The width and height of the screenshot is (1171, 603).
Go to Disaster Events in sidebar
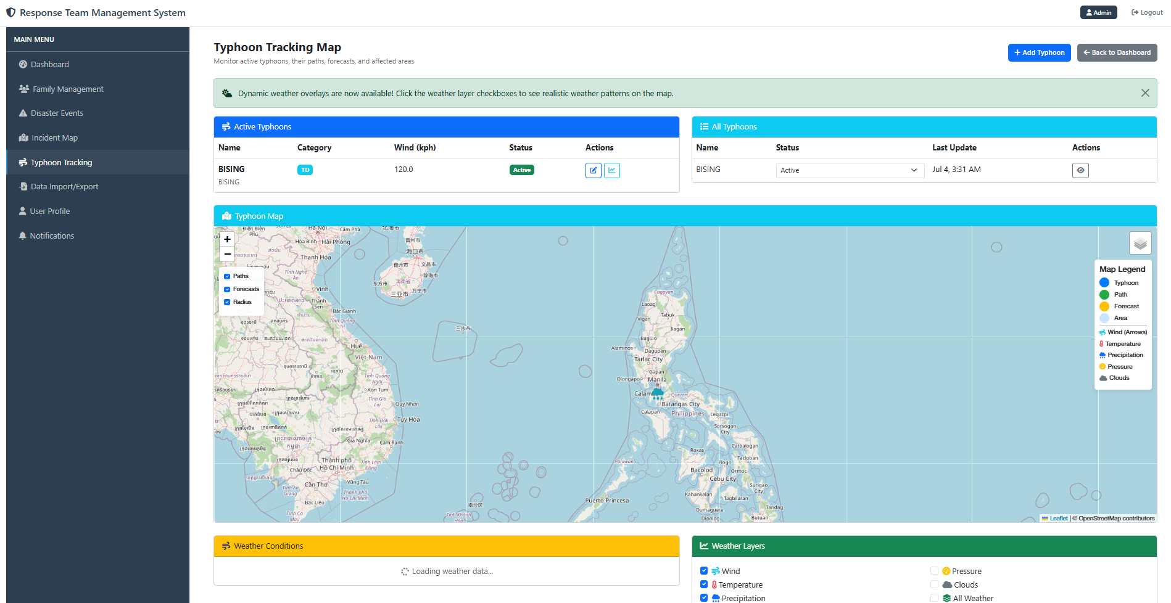(x=57, y=113)
